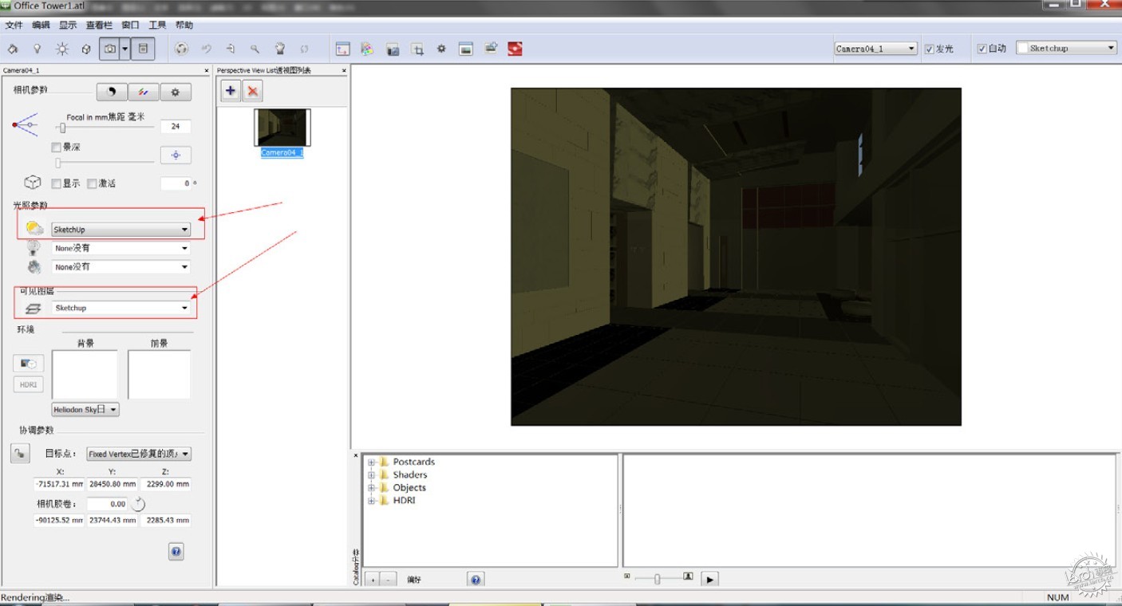Viewport: 1122px width, 606px height.
Task: Open the picture insertion icon in toolbar
Action: [x=392, y=49]
